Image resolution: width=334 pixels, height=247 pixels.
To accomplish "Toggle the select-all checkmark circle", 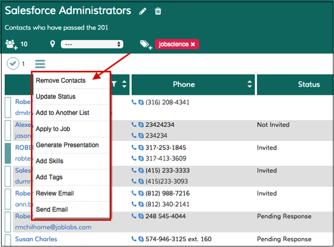I will 13,63.
